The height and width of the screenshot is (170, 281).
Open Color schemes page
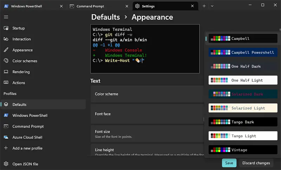(x=43, y=61)
